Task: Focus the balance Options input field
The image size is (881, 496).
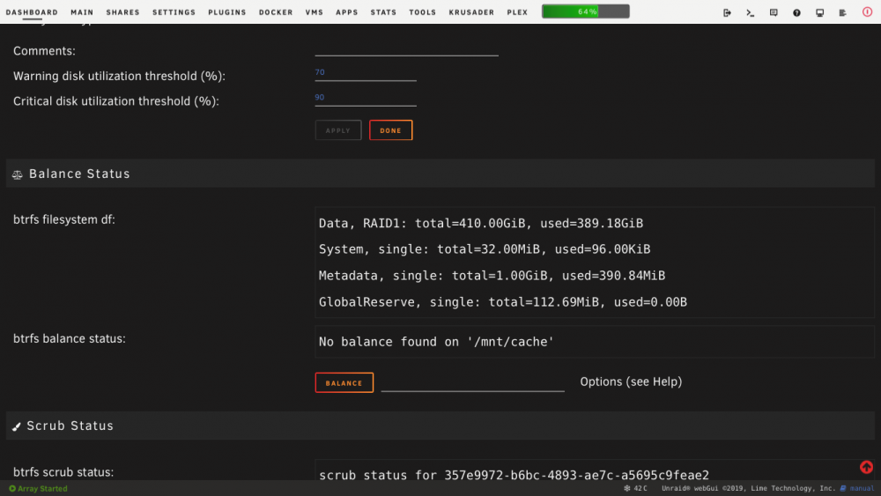Action: click(x=472, y=383)
